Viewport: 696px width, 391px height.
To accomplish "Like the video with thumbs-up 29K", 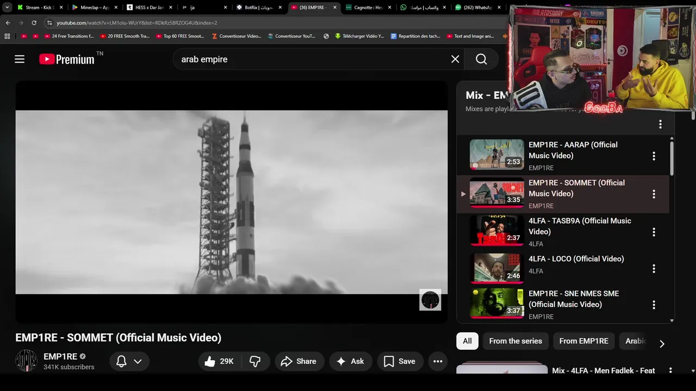I will pos(219,361).
